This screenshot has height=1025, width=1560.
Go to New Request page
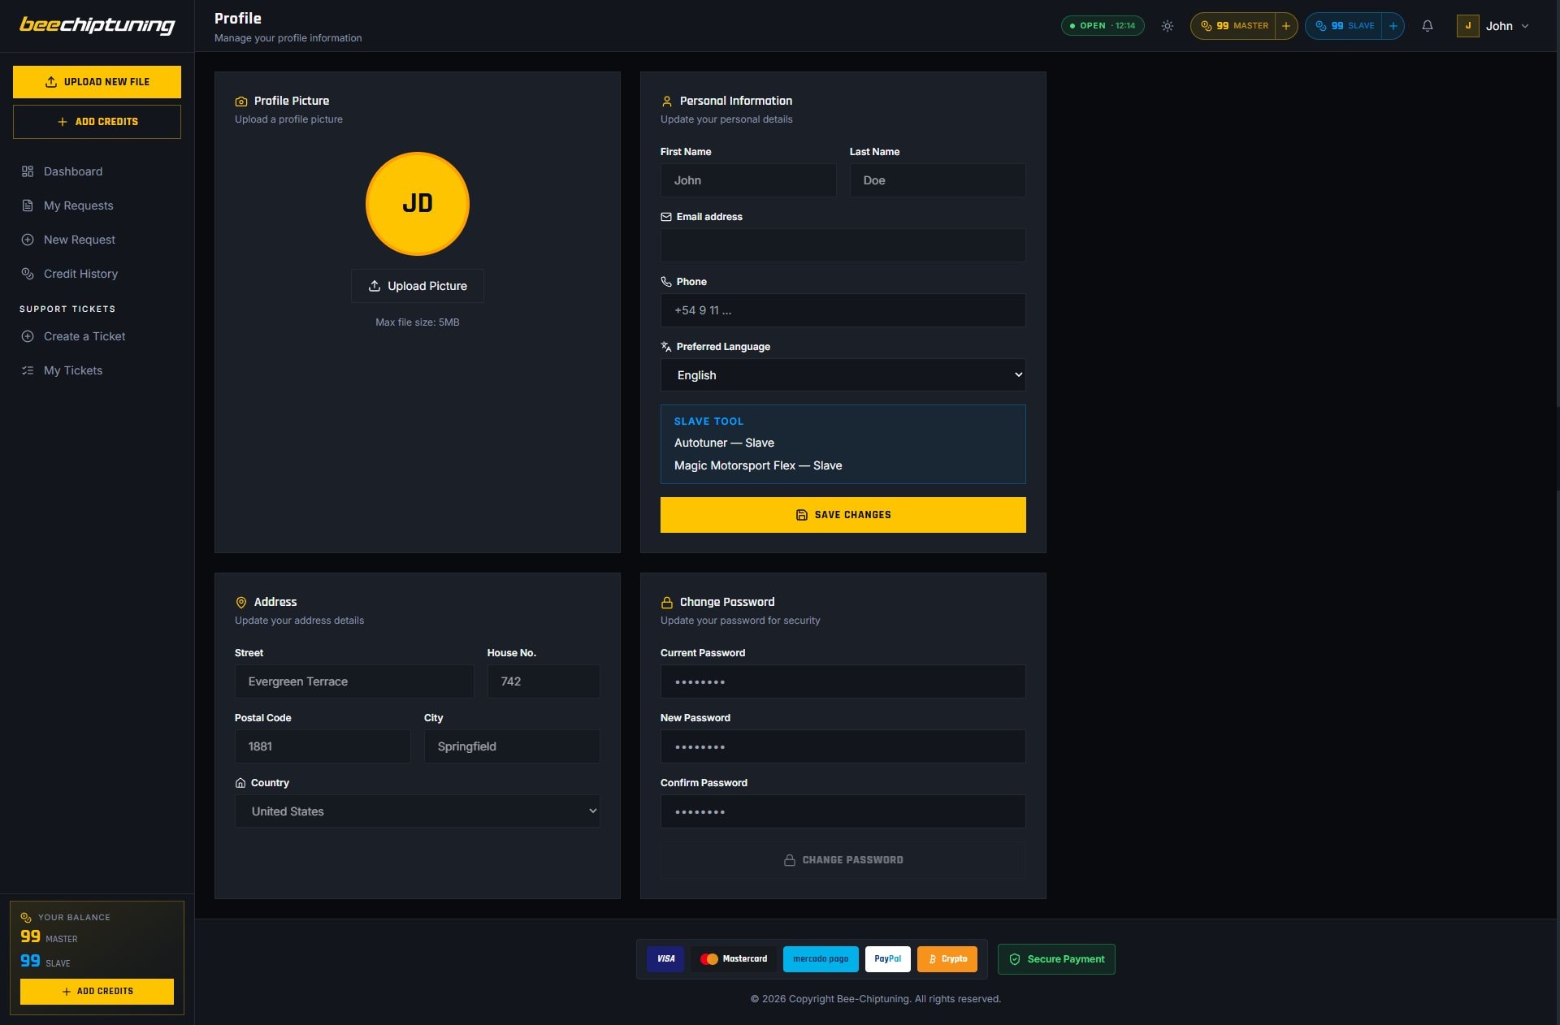97,240
